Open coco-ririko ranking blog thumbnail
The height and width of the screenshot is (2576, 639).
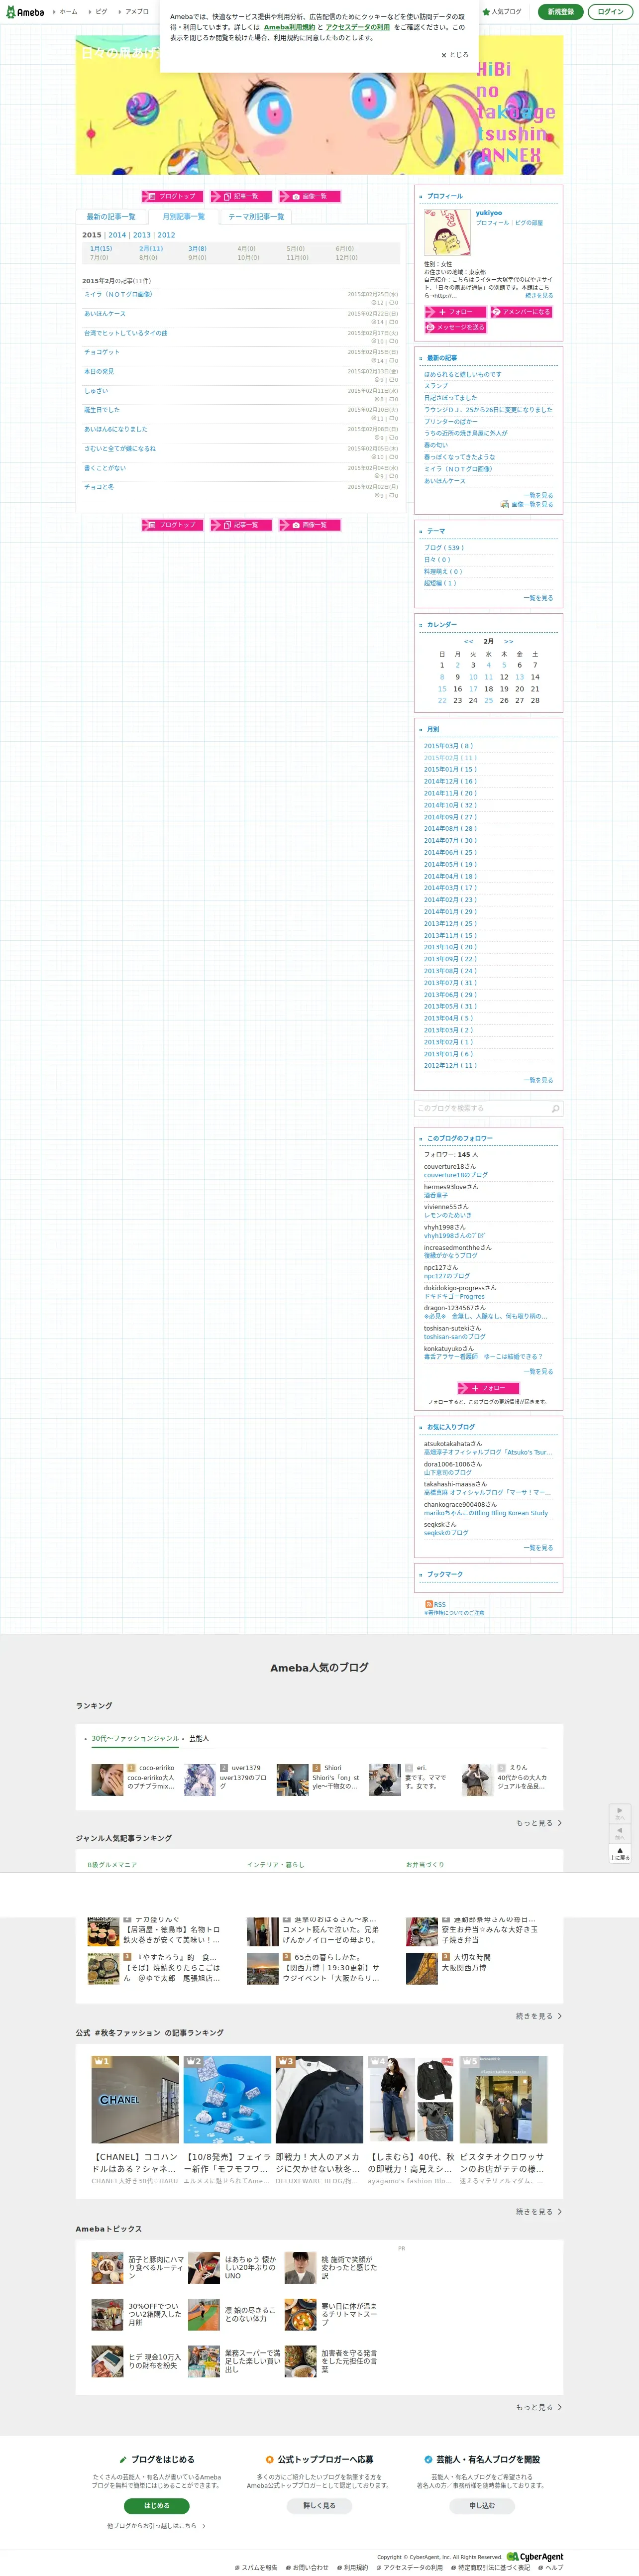pyautogui.click(x=107, y=1779)
